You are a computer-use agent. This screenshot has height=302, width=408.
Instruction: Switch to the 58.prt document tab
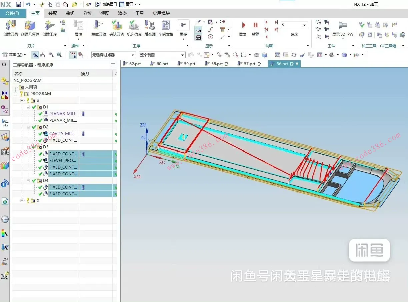217,64
